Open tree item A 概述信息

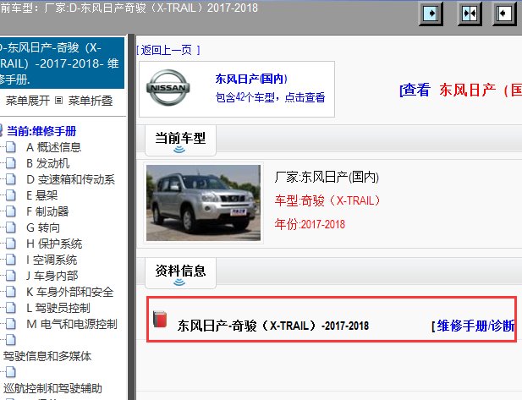[53, 147]
